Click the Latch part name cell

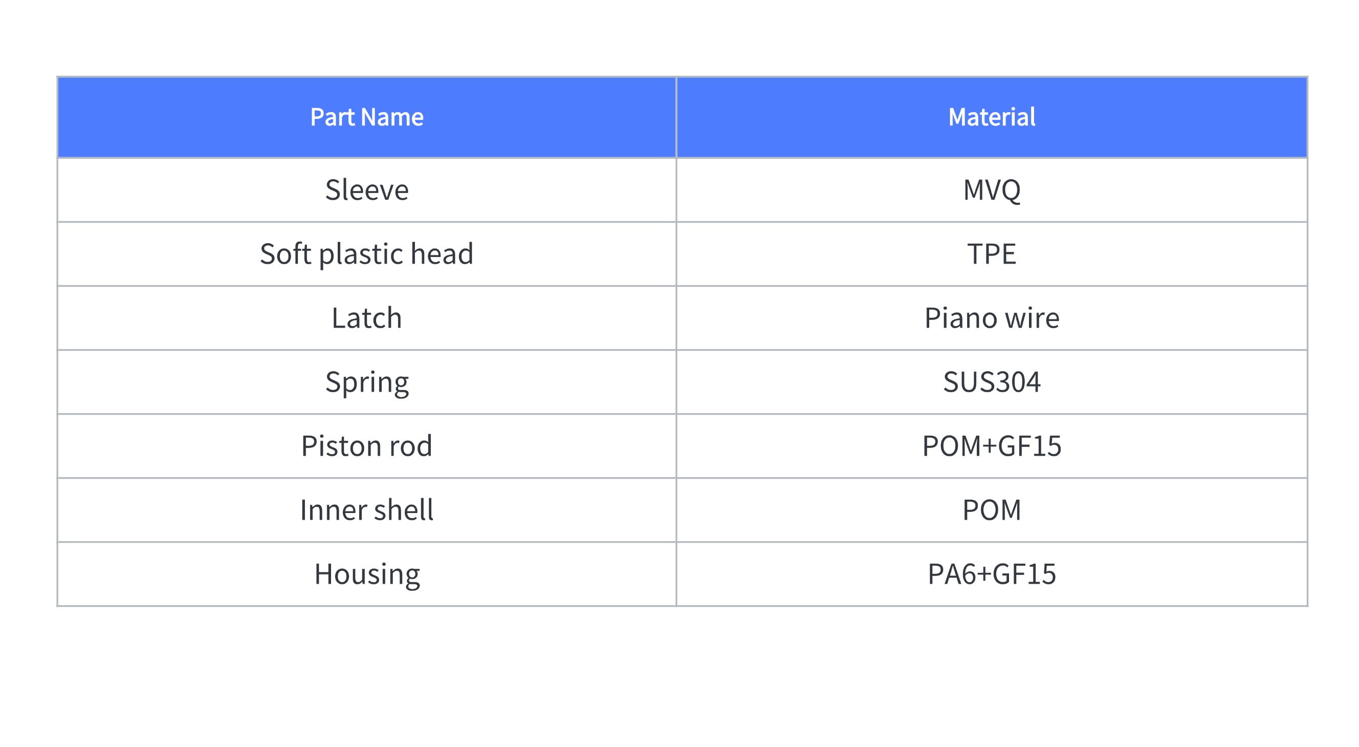367,318
